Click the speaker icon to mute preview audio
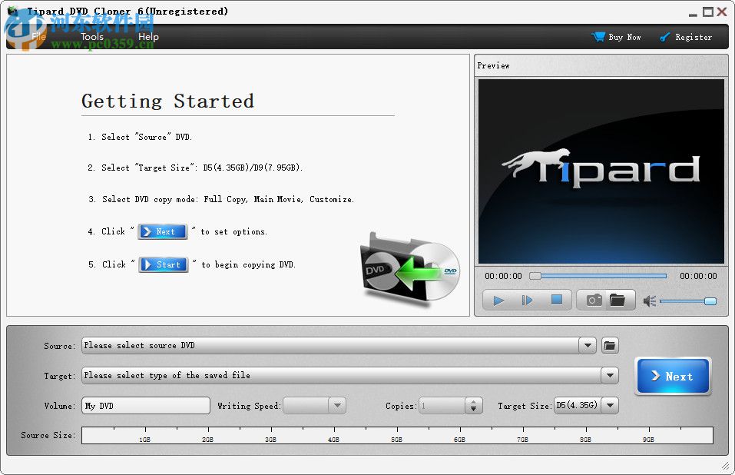Image resolution: width=735 pixels, height=475 pixels. point(647,300)
